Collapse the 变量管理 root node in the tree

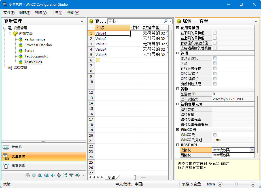pyautogui.click(x=5, y=28)
